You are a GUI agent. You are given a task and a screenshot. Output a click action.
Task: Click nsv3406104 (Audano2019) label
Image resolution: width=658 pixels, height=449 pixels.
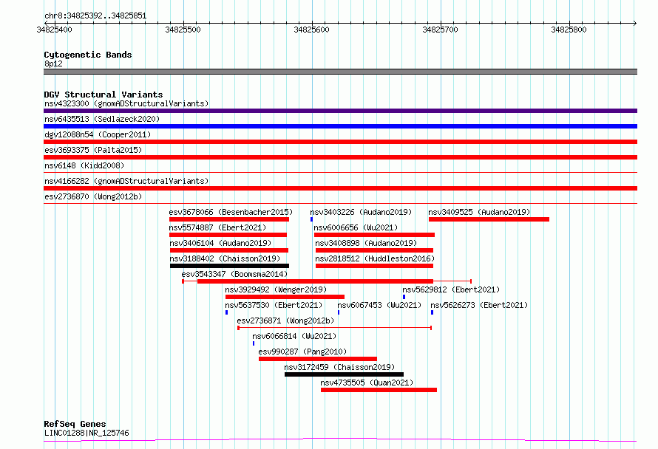[x=220, y=243]
